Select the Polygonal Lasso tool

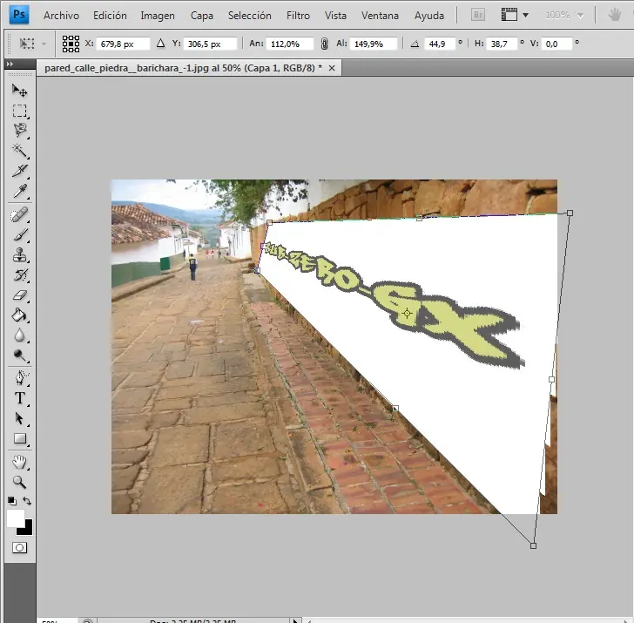[x=19, y=130]
